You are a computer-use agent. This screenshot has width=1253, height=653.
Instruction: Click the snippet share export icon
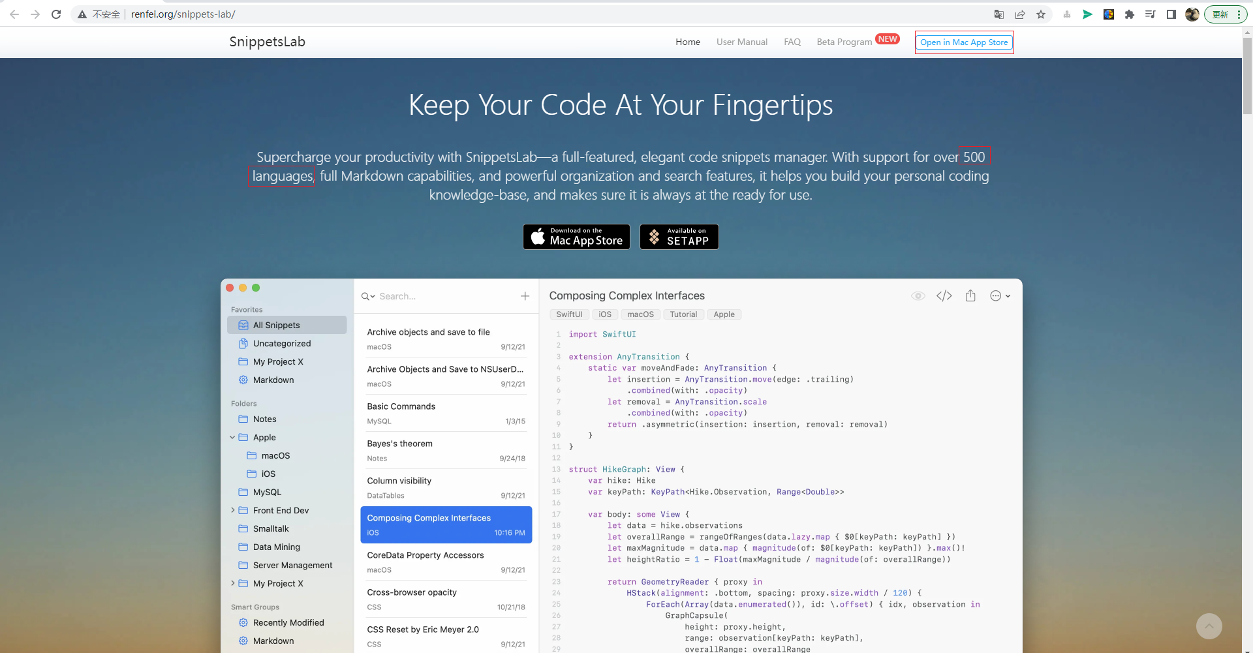[x=970, y=296]
